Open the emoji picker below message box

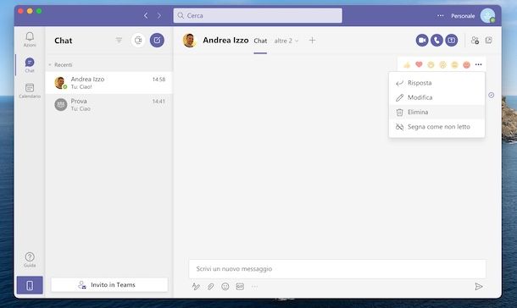point(225,287)
